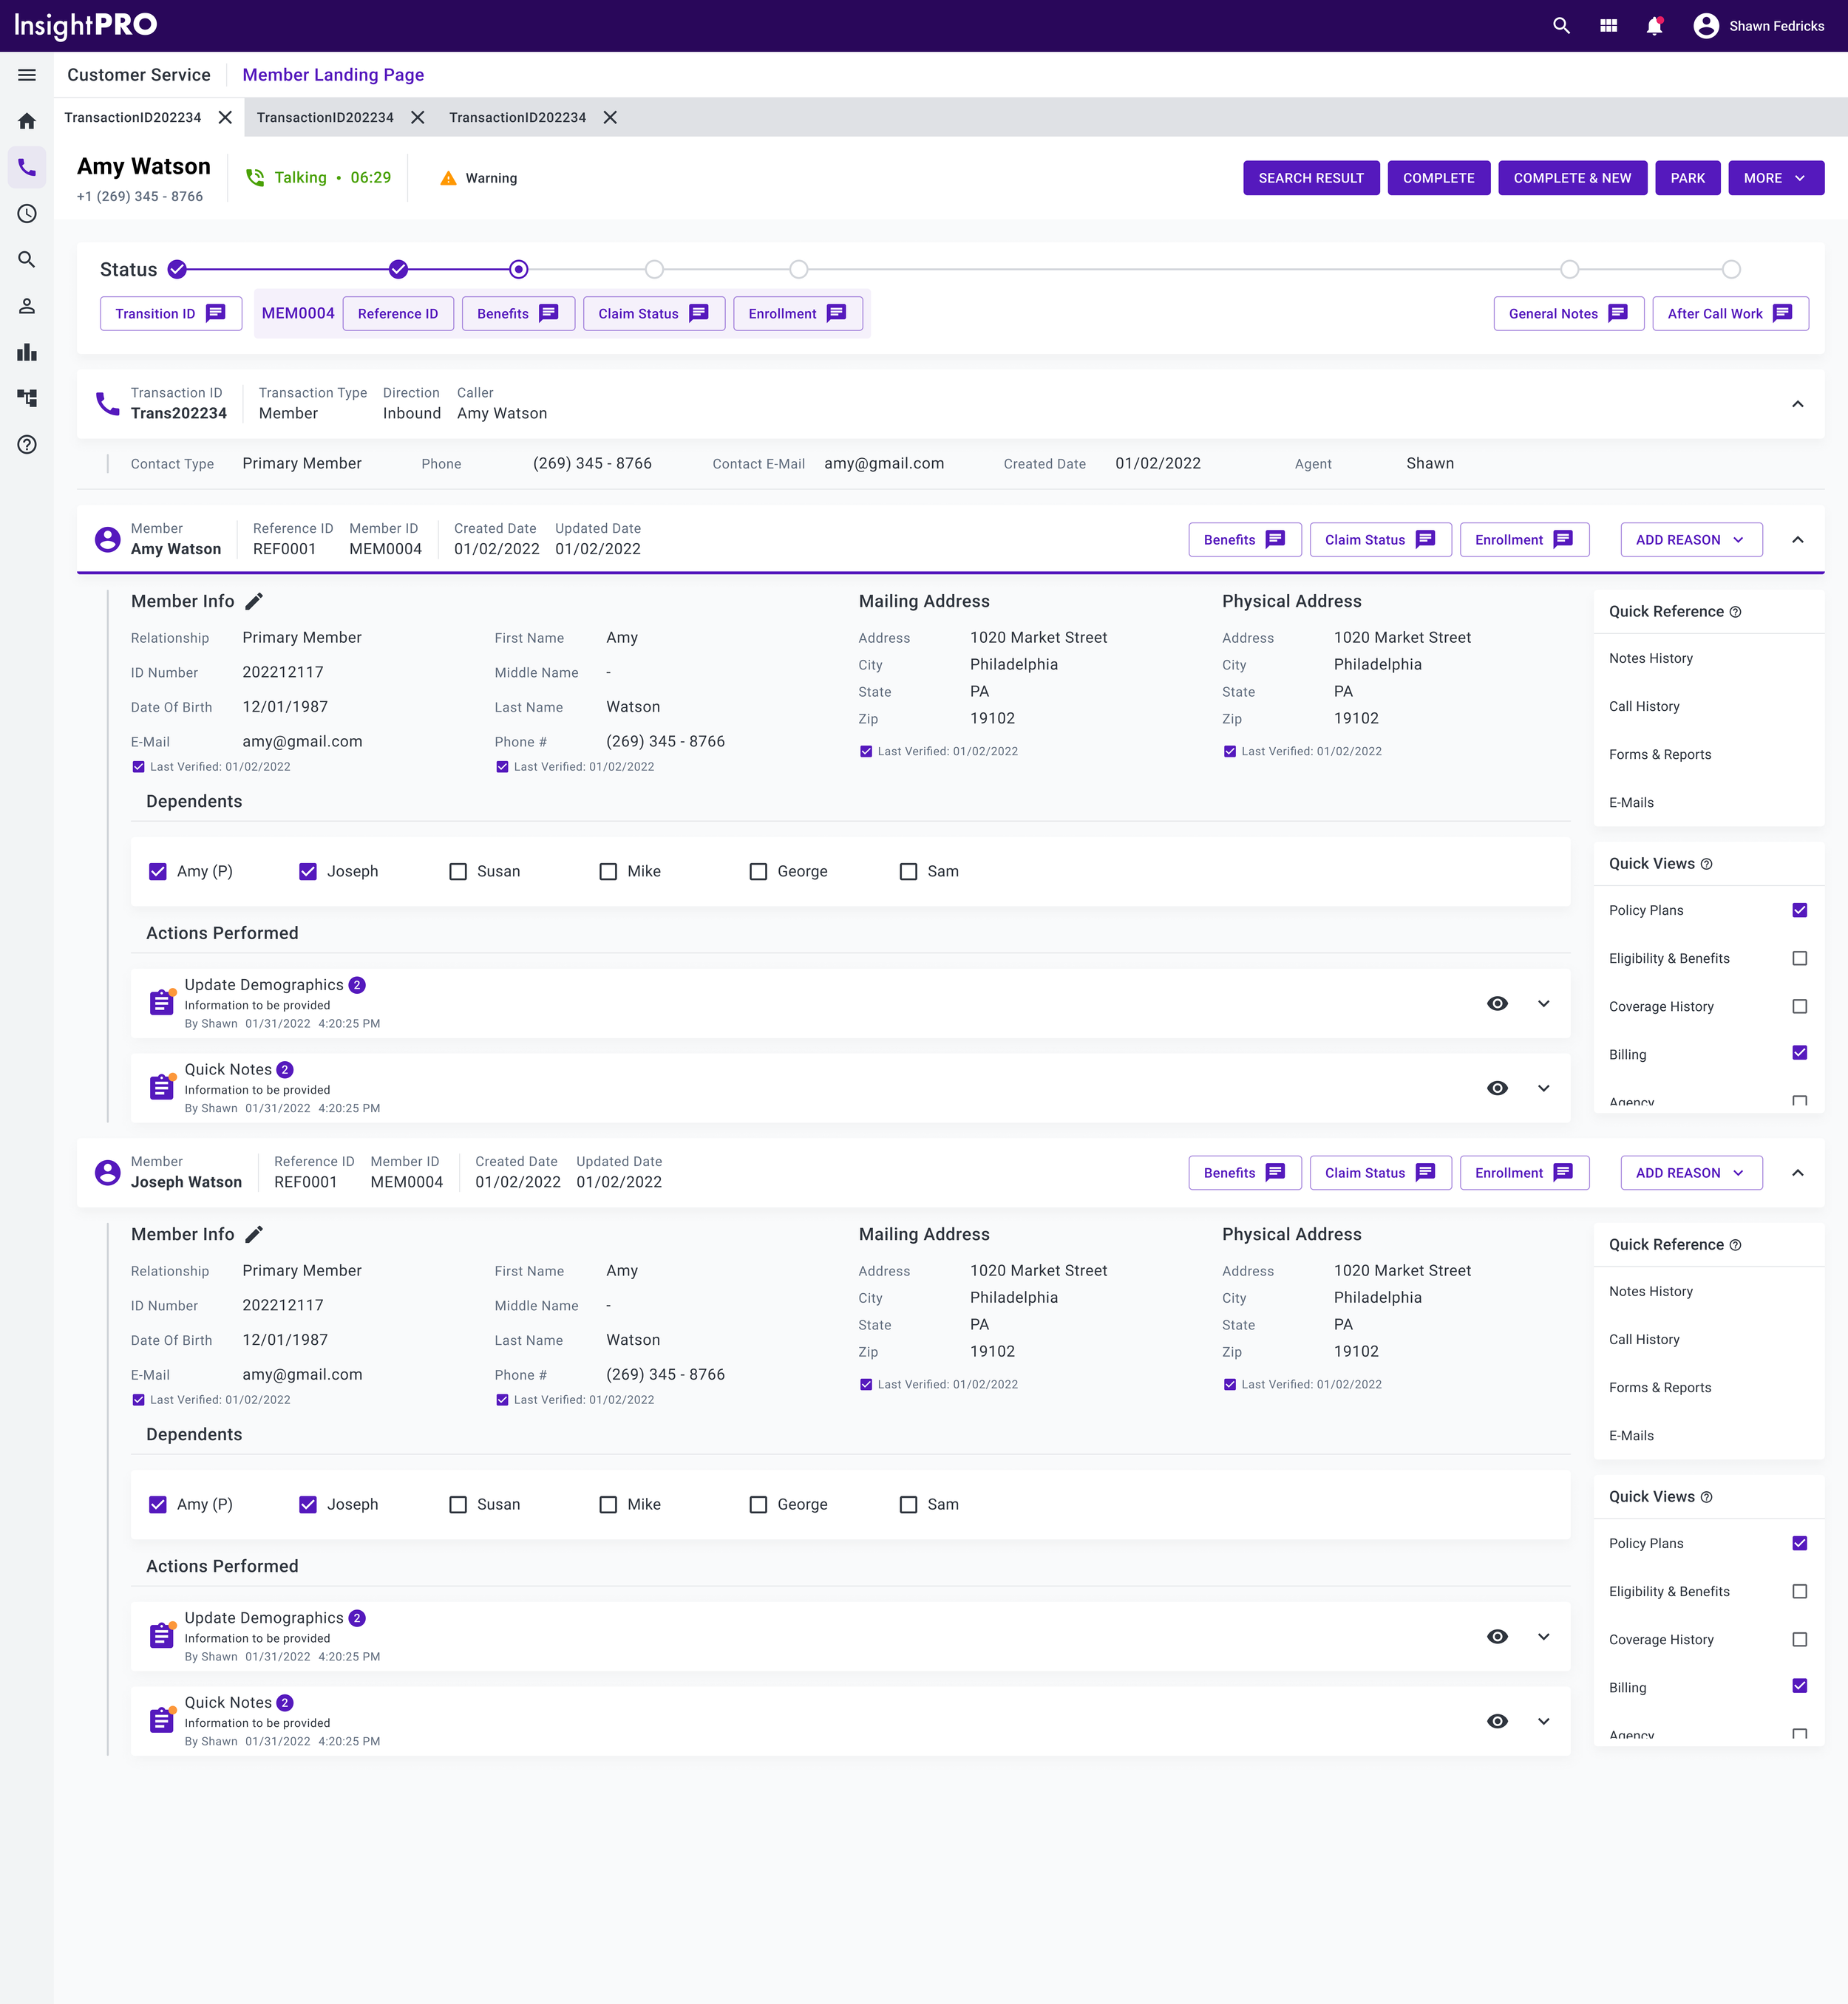Collapse the Joseph Watson member section
Image resolution: width=1848 pixels, height=2004 pixels.
(1797, 1173)
